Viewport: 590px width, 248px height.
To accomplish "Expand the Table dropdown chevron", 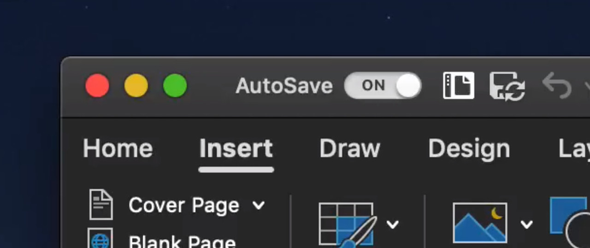I will [392, 224].
